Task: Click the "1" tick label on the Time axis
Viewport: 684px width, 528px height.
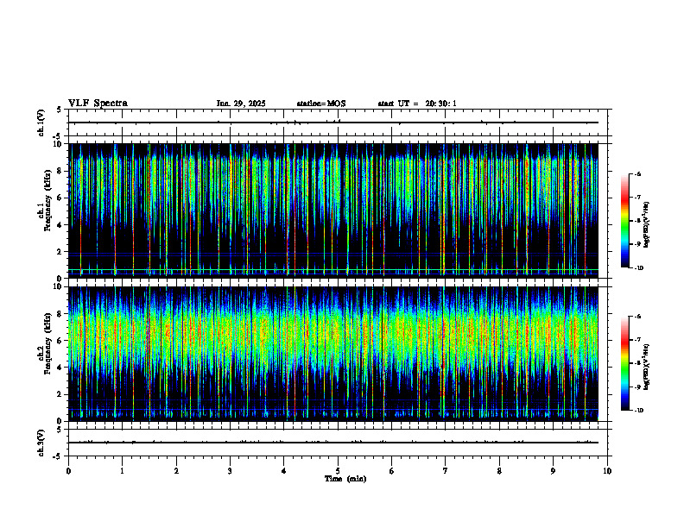Action: [x=122, y=471]
